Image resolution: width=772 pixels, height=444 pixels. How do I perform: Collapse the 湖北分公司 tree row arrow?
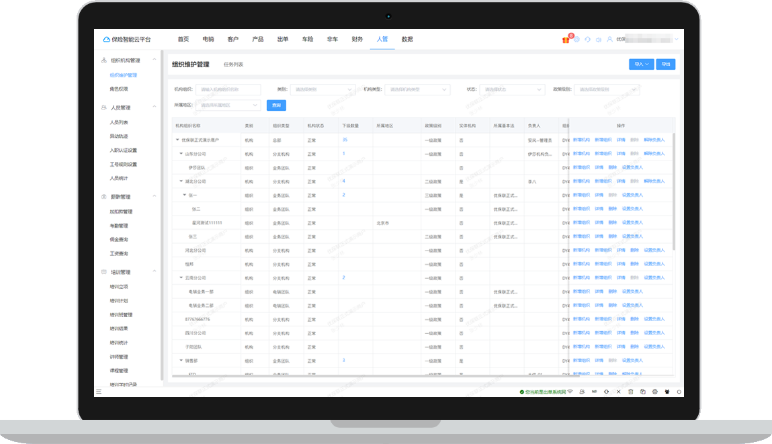pos(181,181)
